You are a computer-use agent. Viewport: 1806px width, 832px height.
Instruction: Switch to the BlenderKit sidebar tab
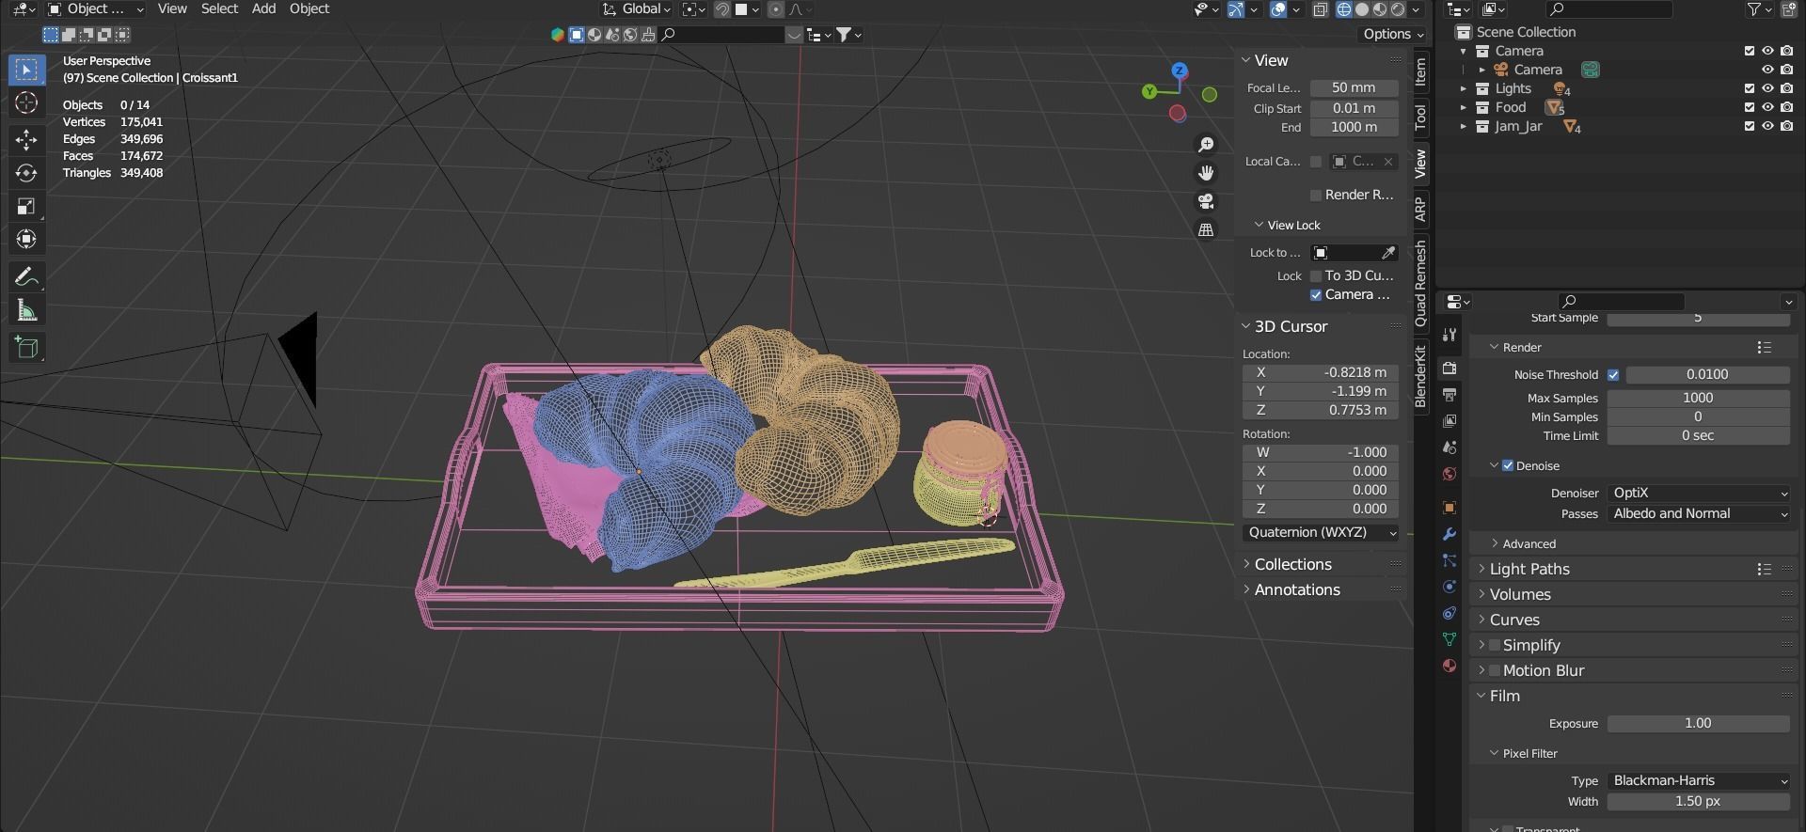coord(1420,376)
